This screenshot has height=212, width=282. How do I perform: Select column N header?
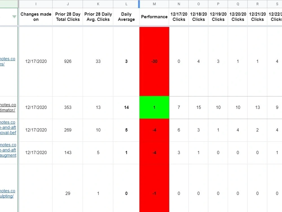pyautogui.click(x=179, y=4)
